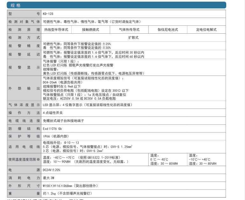Click the 保护等级 row label
This screenshot has width=245, height=200.
pos(24,136)
